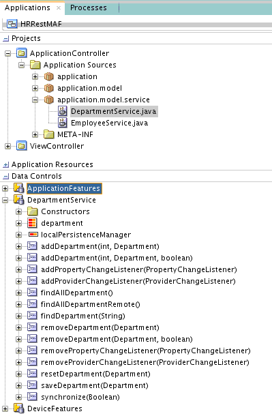Select removePropertyChangeListener(PropertyChangeListener) method

[146, 351]
